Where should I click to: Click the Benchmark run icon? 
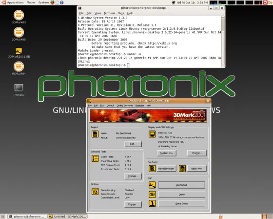click(x=152, y=185)
